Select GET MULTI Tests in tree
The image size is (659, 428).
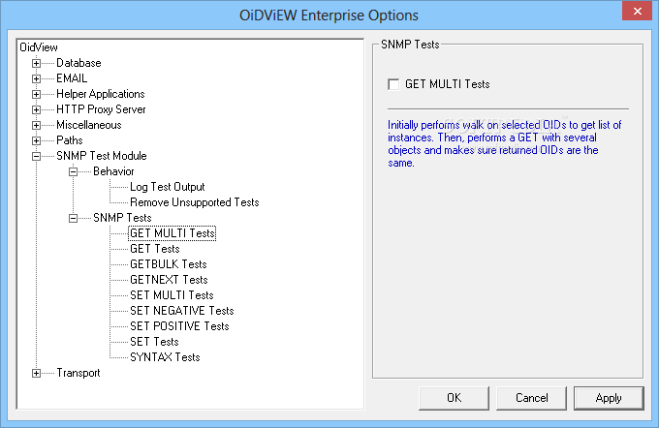point(173,233)
